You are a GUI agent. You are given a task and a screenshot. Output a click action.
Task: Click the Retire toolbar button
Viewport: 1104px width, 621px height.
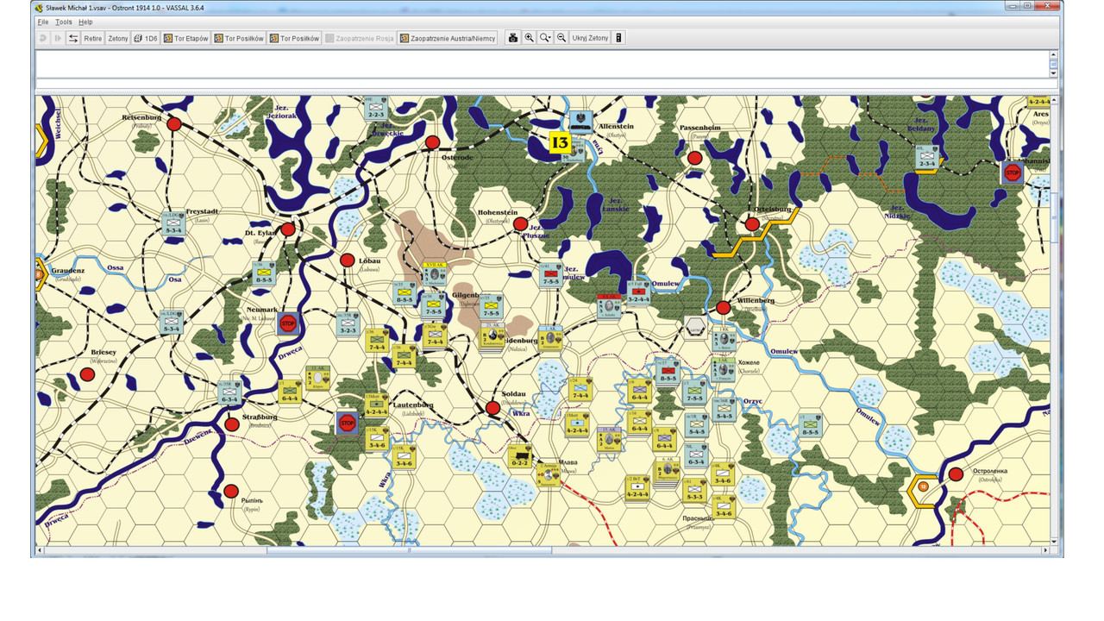pyautogui.click(x=92, y=38)
